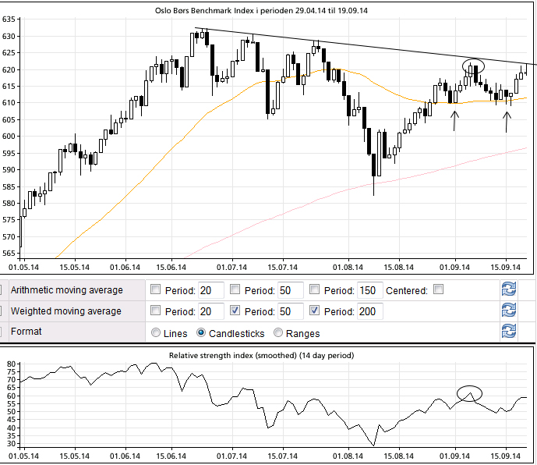This screenshot has width=537, height=465.
Task: Click the refresh icon in the Format row
Action: click(x=508, y=331)
